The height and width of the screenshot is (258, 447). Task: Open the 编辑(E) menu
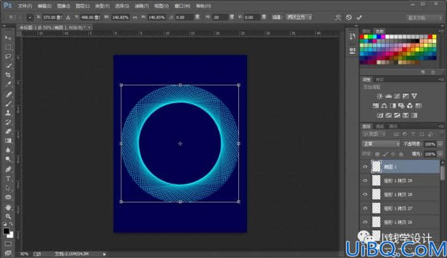pyautogui.click(x=44, y=6)
